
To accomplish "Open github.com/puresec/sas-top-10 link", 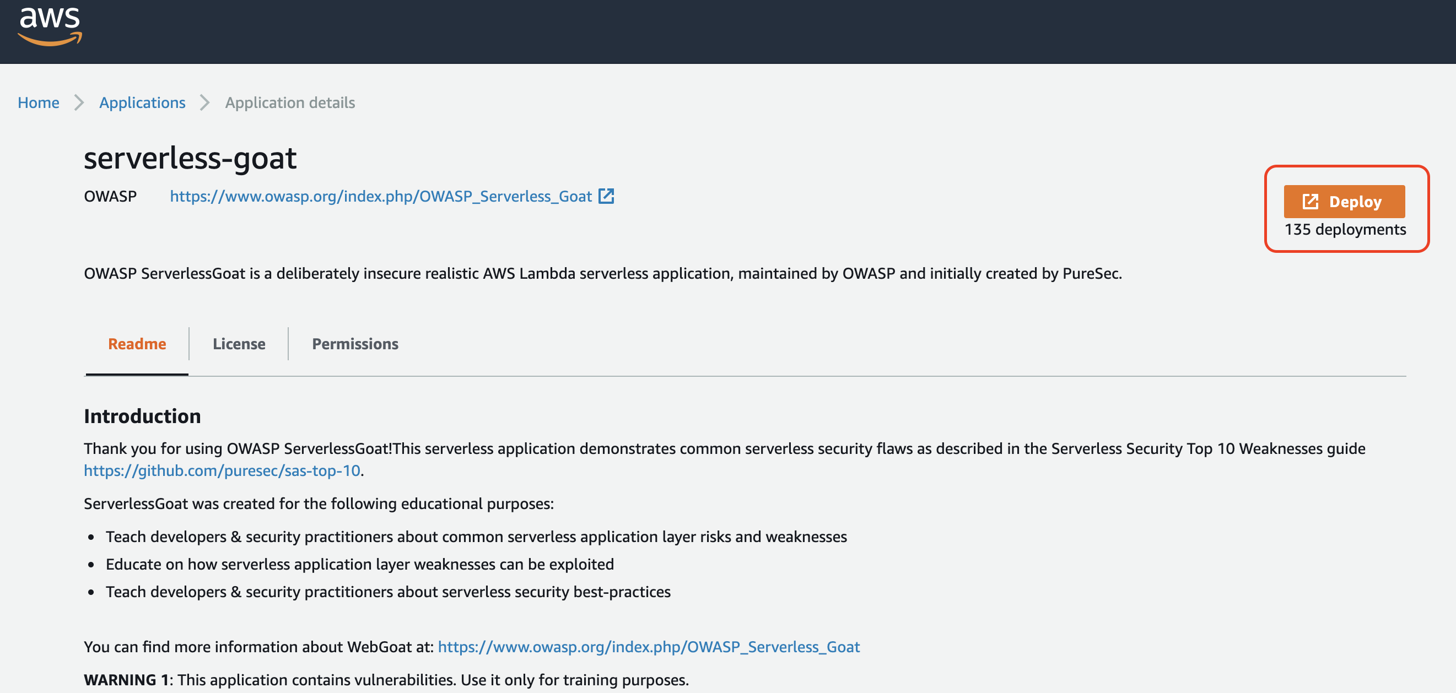I will click(222, 470).
